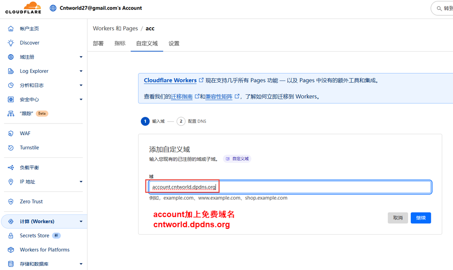Click the 添加自定义域 heading
Viewport: 453px width, 270px height.
point(169,149)
